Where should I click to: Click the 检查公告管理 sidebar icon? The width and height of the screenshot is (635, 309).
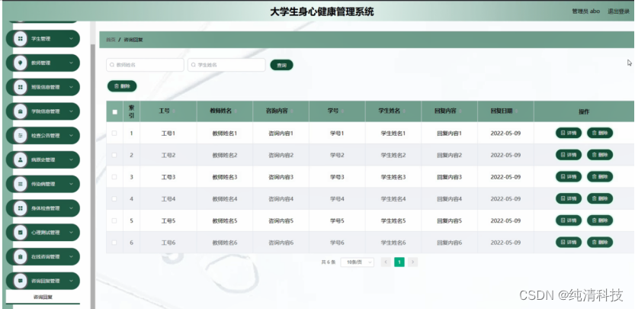coord(21,136)
